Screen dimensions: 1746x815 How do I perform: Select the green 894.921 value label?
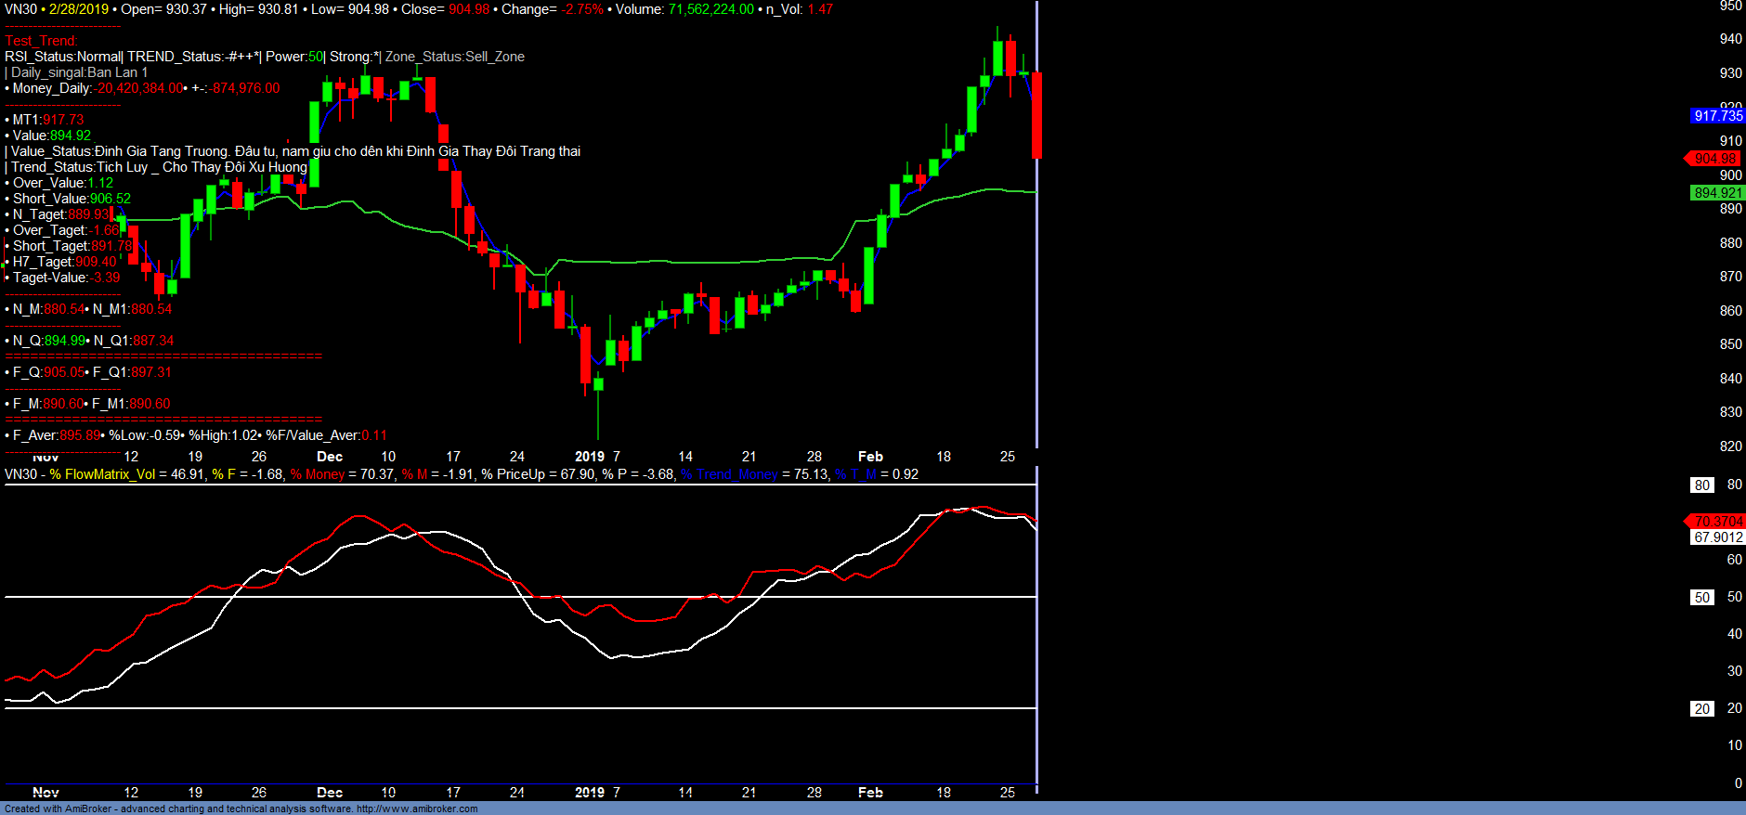(1717, 193)
